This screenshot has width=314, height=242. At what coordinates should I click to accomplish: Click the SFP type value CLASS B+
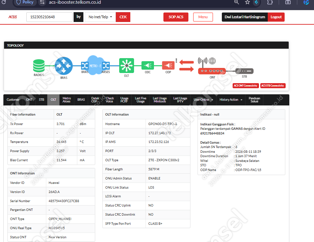point(155,223)
